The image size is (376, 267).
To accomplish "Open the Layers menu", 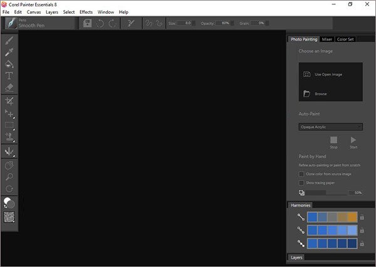I will [x=52, y=12].
